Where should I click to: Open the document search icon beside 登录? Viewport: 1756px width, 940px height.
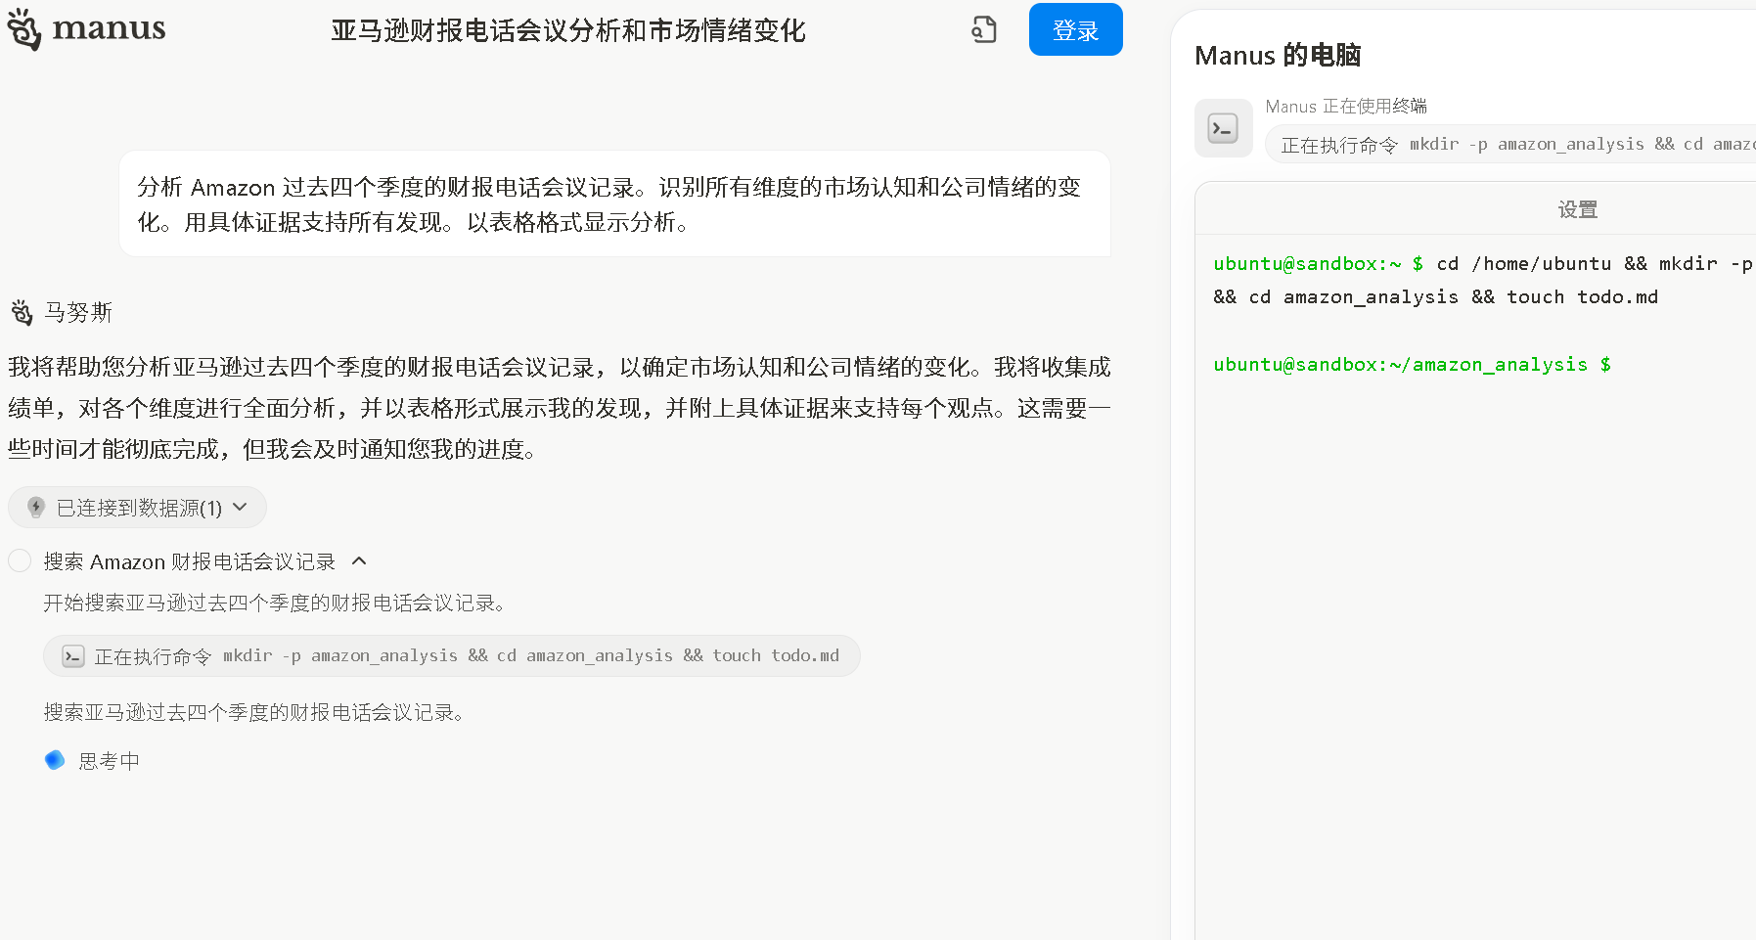(984, 30)
